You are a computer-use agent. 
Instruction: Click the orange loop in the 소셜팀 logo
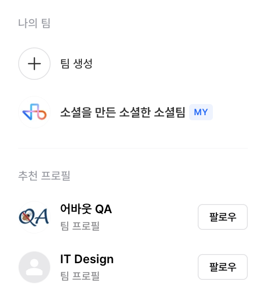(42, 115)
